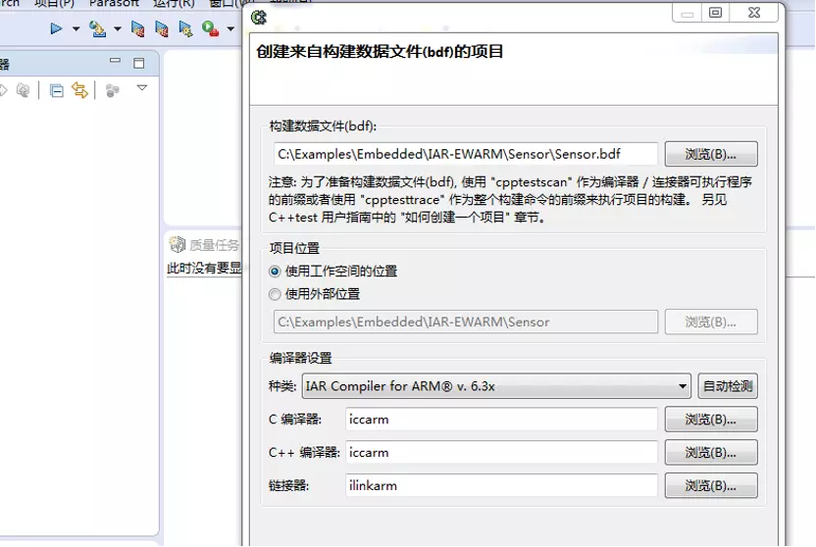Open dropdown beside green run toolbox icon

(x=230, y=29)
